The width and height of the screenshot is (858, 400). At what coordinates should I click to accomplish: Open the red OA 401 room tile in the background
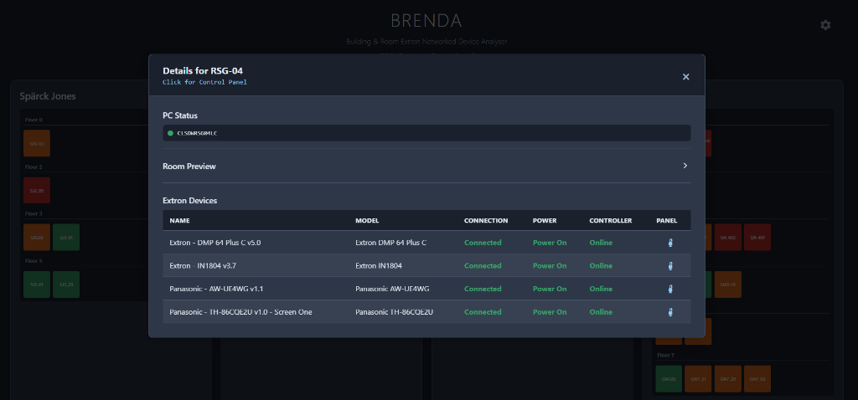(757, 237)
